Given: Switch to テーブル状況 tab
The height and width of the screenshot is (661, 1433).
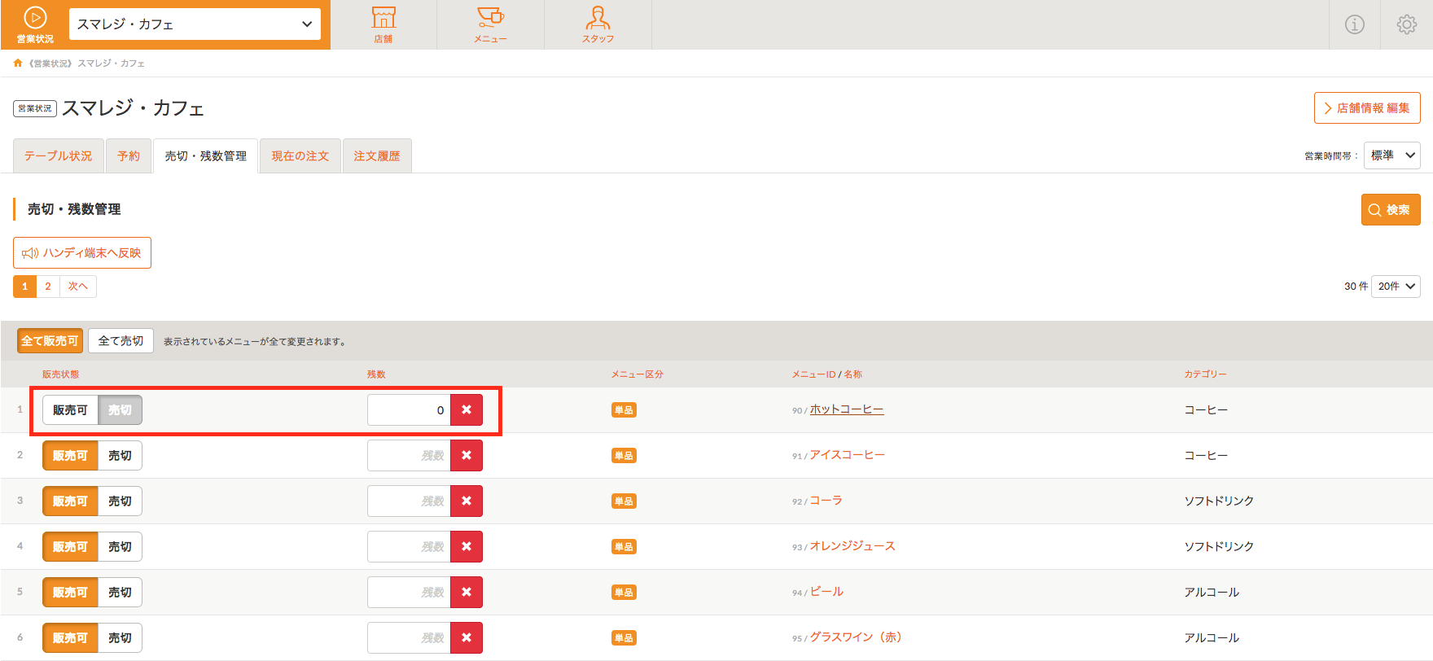Looking at the screenshot, I should click(58, 155).
